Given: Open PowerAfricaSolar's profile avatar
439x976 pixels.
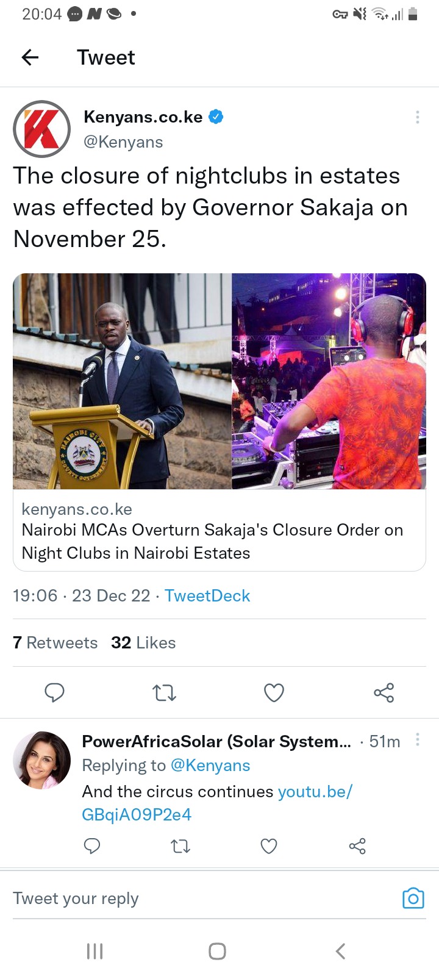Looking at the screenshot, I should tap(42, 760).
